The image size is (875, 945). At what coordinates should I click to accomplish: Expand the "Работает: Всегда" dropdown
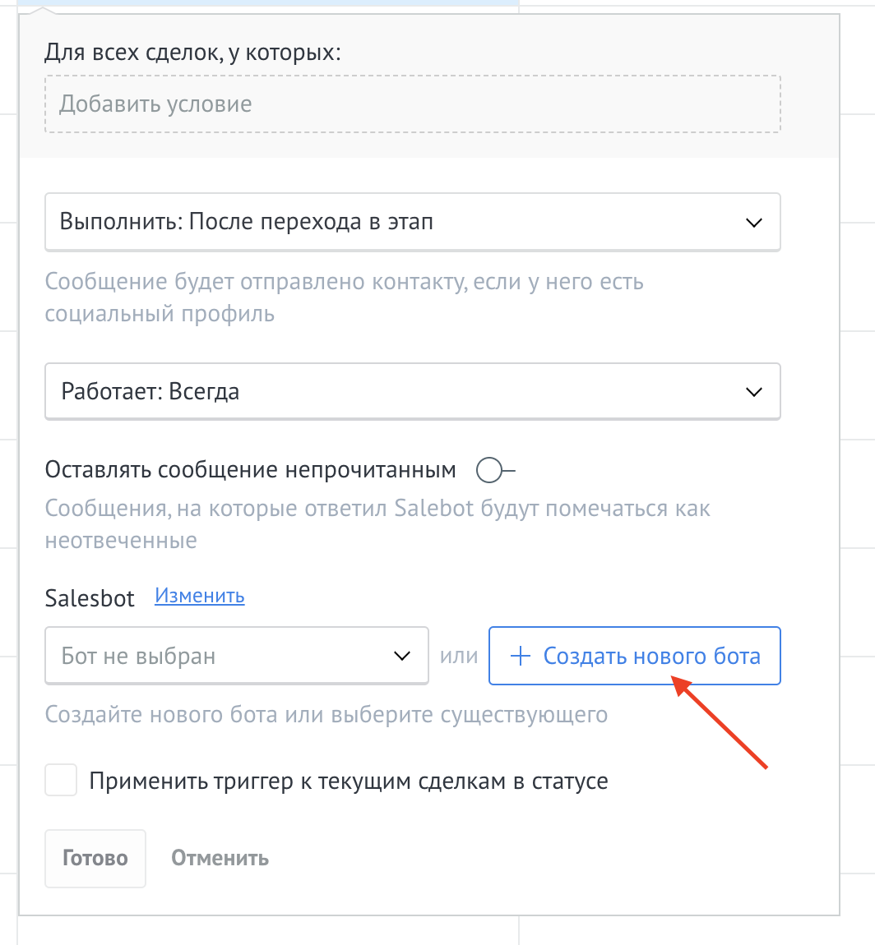coord(395,392)
